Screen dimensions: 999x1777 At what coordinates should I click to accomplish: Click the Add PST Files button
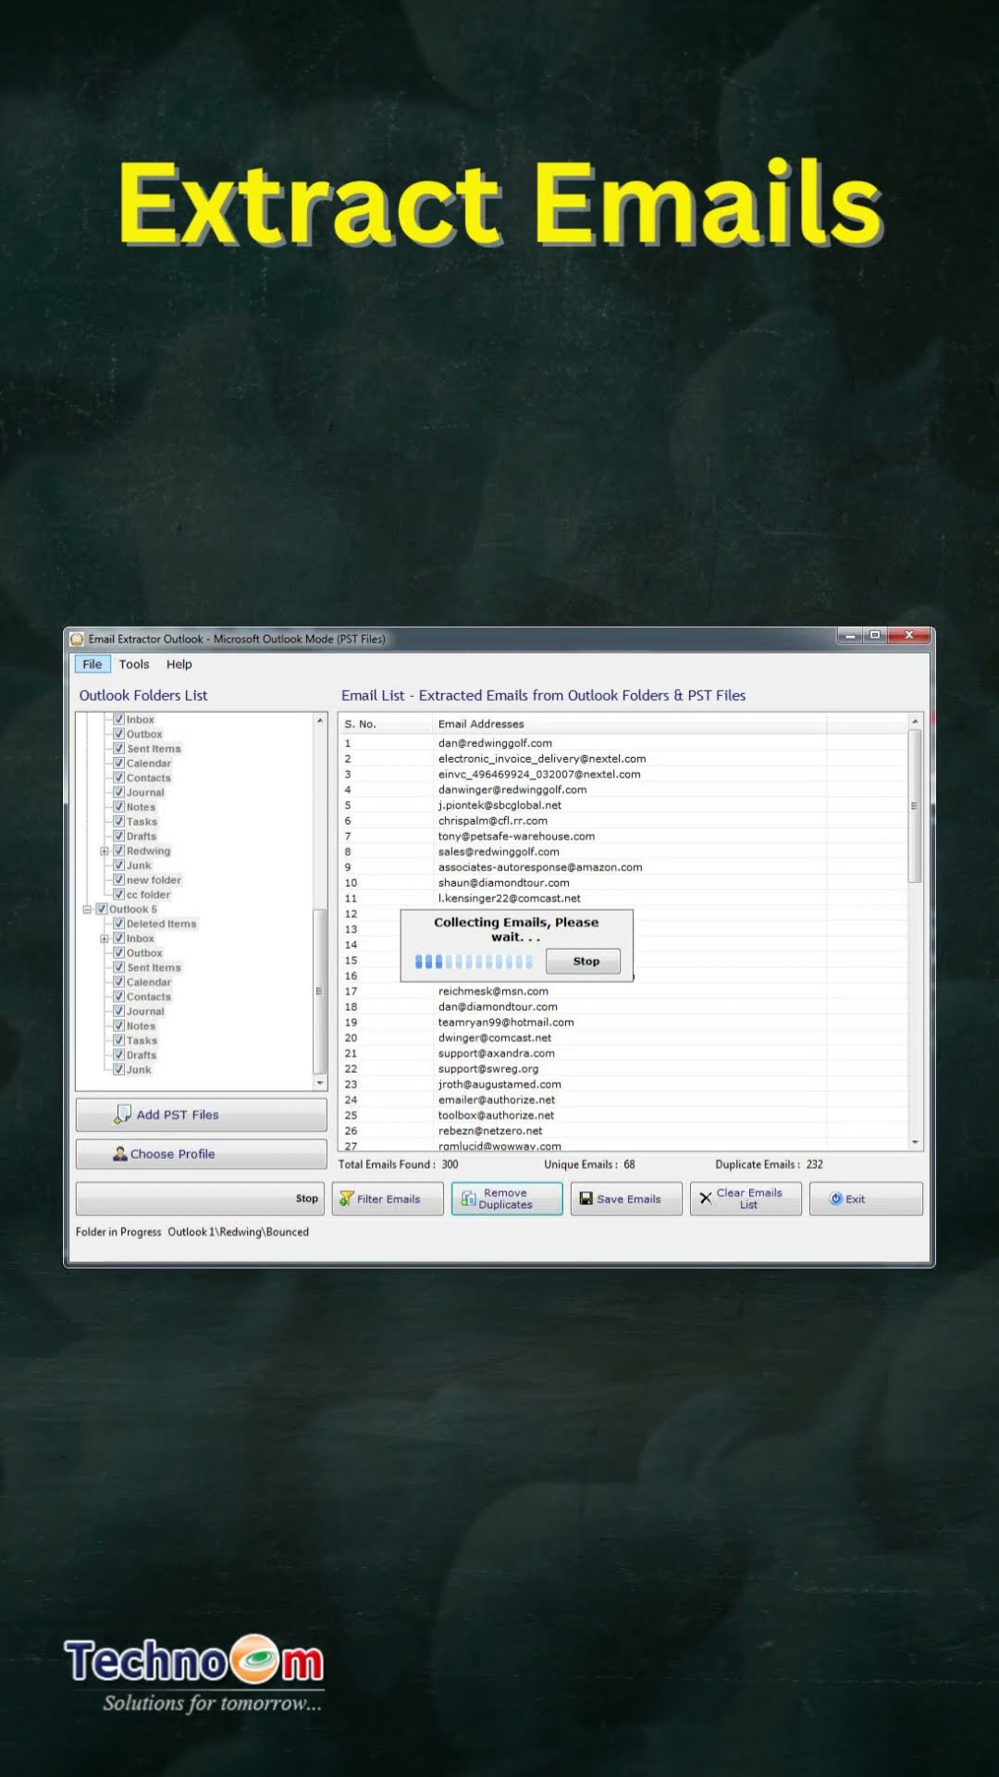[201, 1114]
